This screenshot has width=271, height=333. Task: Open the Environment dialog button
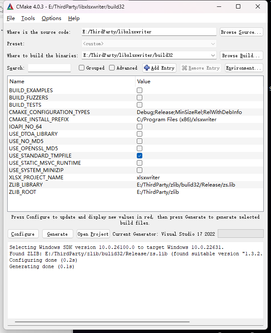[244, 68]
